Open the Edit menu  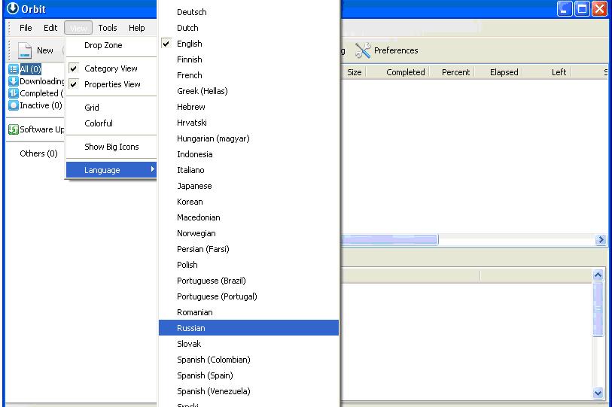[x=50, y=28]
